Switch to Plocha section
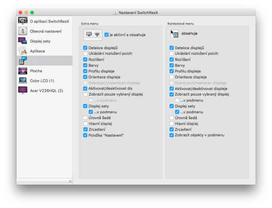The width and height of the screenshot is (272, 208). click(44, 71)
